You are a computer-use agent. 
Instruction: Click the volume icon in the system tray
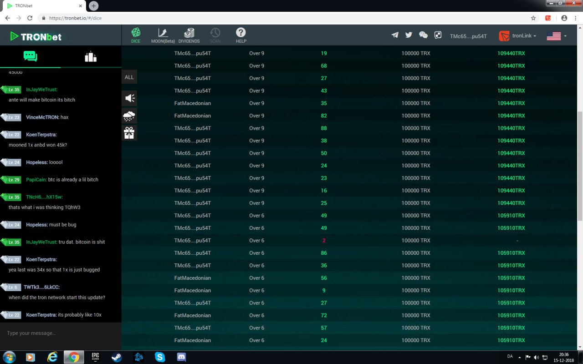point(536,358)
